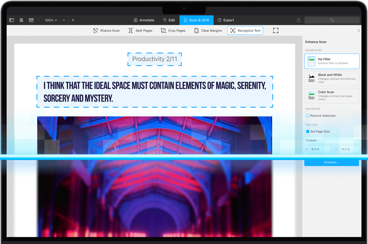Click the Recognize Text button
Viewport: 368px width, 244px height.
pos(245,31)
